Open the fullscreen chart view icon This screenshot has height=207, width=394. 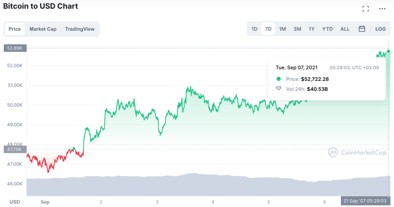tap(366, 9)
